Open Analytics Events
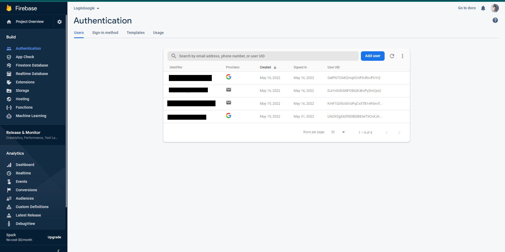Image resolution: width=505 pixels, height=252 pixels. pyautogui.click(x=21, y=182)
